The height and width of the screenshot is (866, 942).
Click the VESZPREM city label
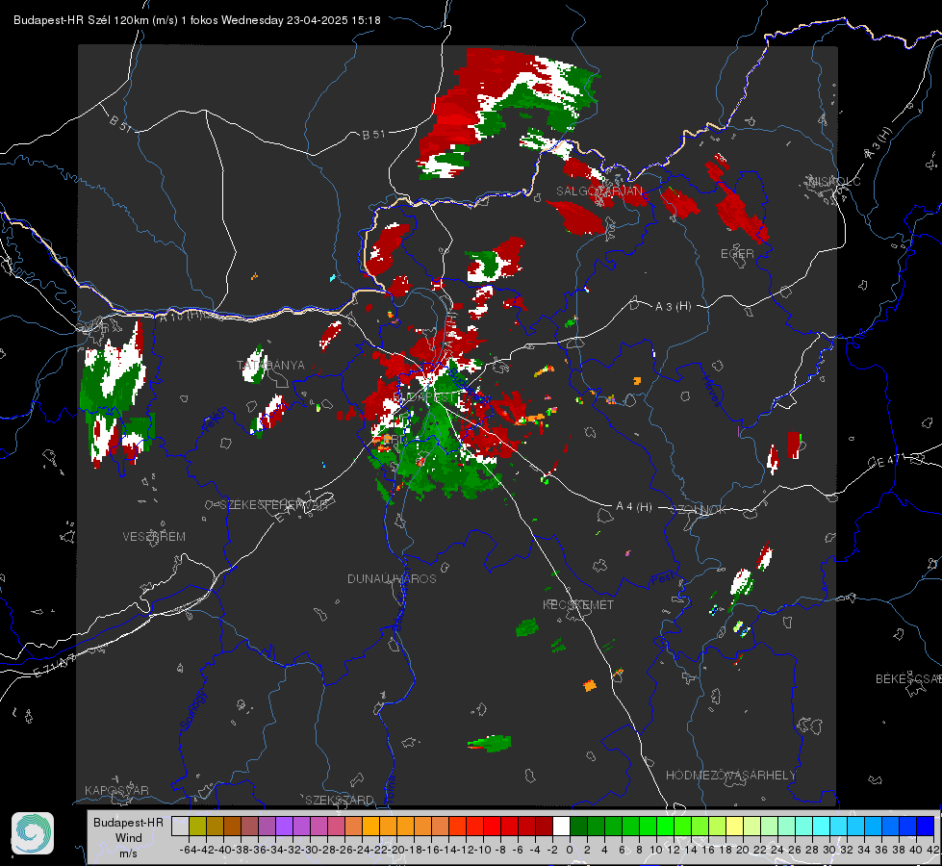pyautogui.click(x=154, y=537)
